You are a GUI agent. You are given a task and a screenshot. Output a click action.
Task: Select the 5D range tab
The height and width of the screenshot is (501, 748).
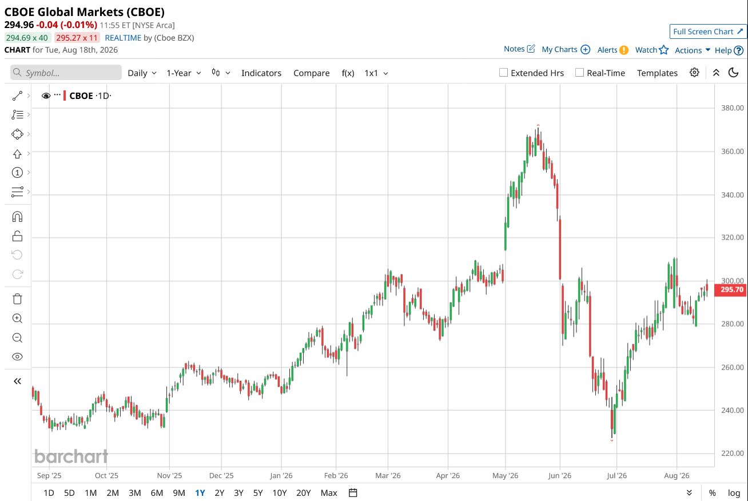click(69, 493)
